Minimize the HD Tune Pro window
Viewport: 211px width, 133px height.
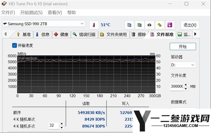170,4
